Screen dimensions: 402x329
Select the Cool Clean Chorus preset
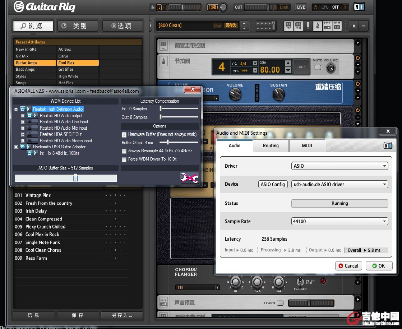click(43, 250)
